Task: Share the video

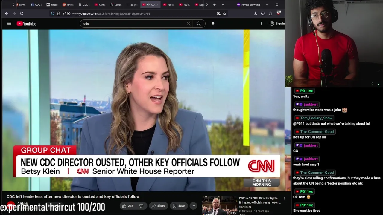Action: 158,206
